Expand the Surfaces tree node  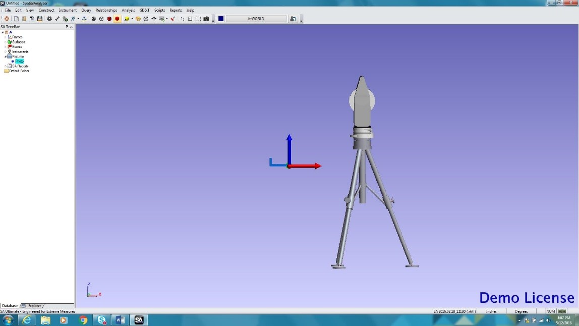tap(6, 42)
